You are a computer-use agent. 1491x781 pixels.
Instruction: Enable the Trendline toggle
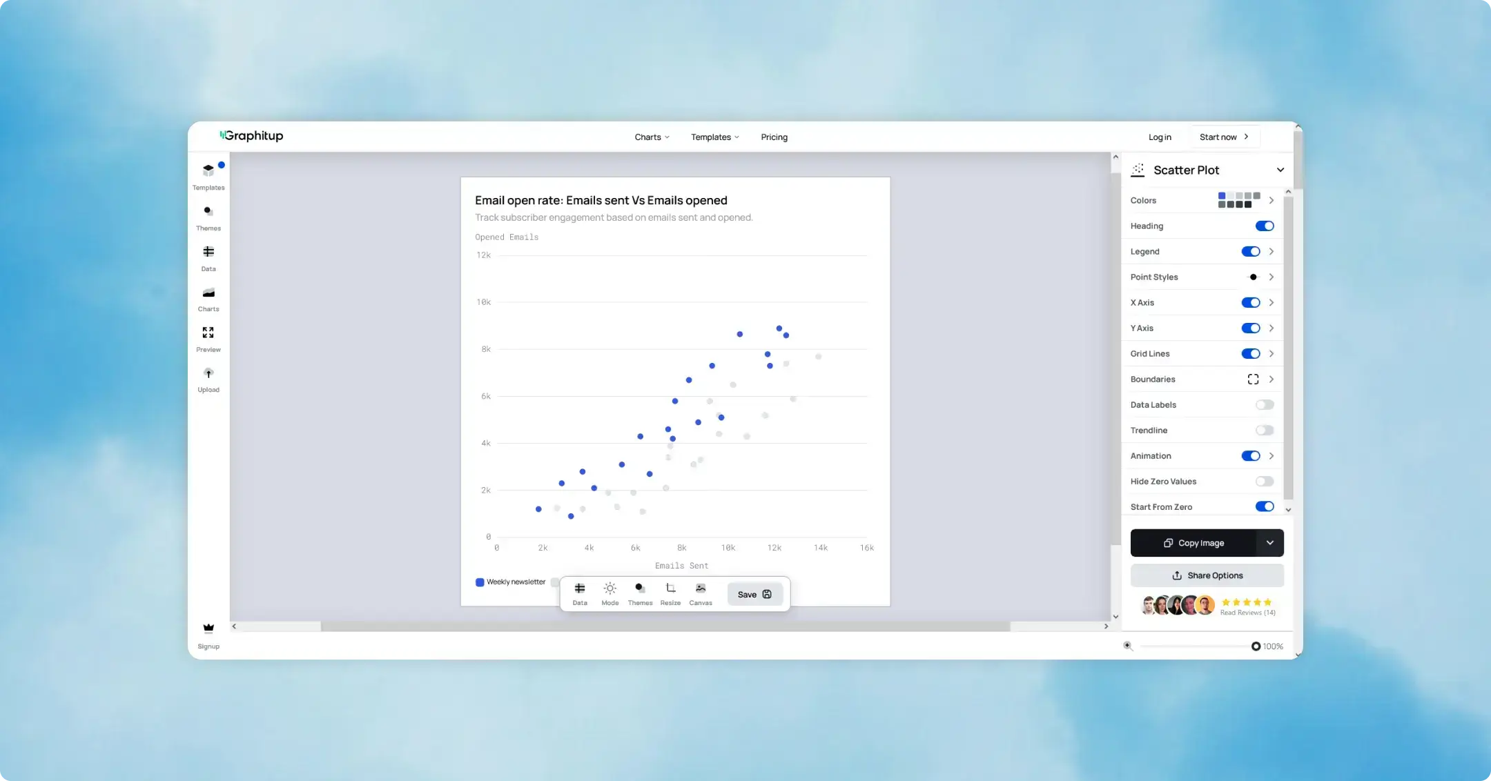(x=1264, y=431)
